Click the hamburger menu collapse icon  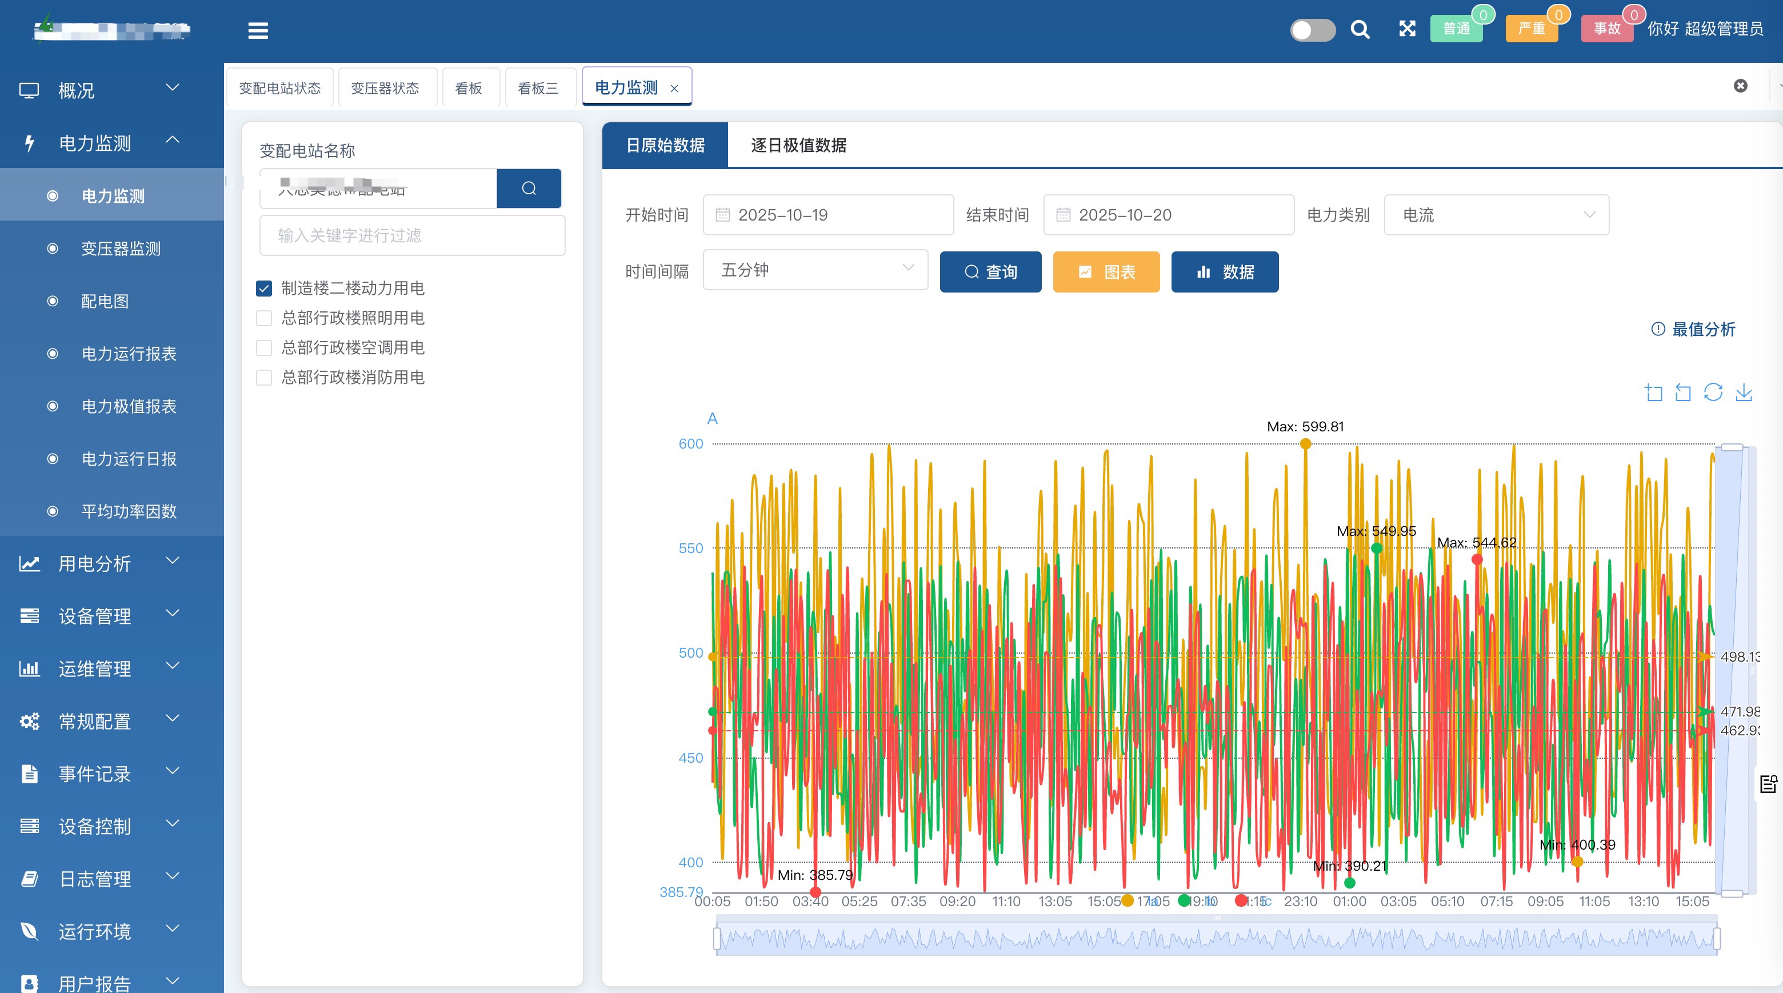pyautogui.click(x=258, y=30)
